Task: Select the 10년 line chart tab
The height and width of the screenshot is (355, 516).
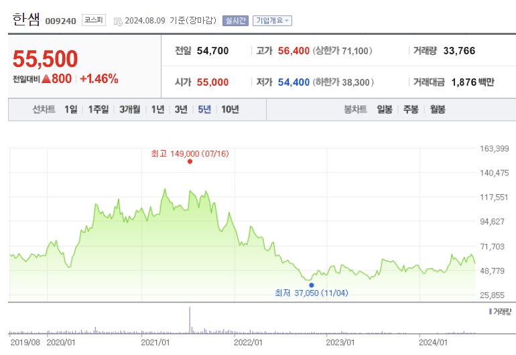Action: [230, 109]
